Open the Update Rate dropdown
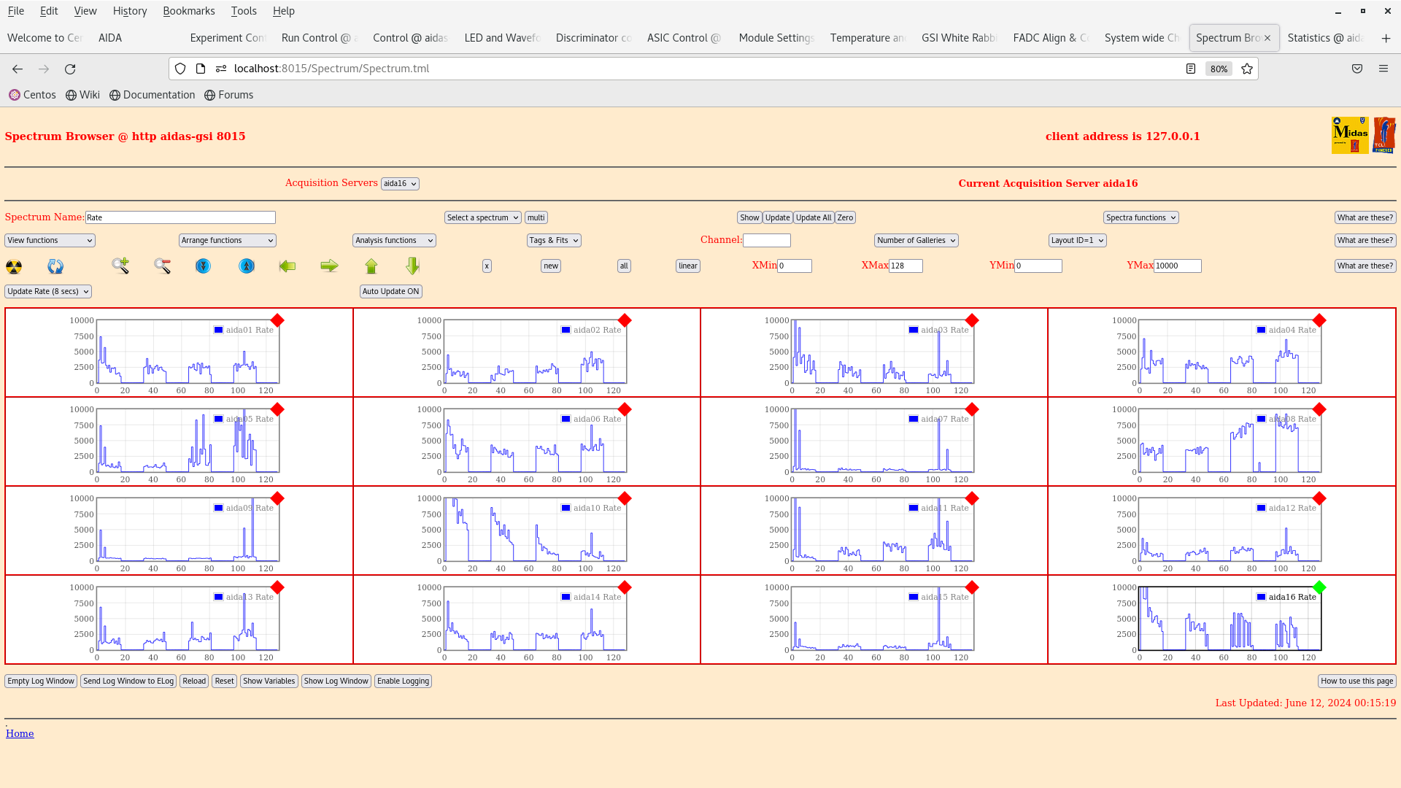1401x788 pixels. click(48, 291)
